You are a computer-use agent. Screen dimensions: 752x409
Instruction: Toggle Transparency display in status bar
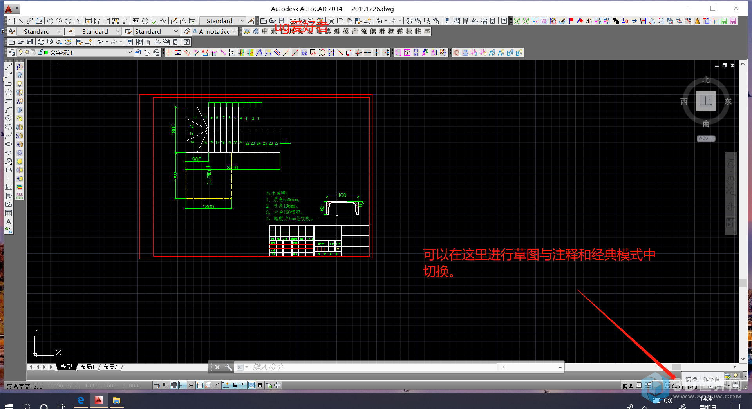251,385
